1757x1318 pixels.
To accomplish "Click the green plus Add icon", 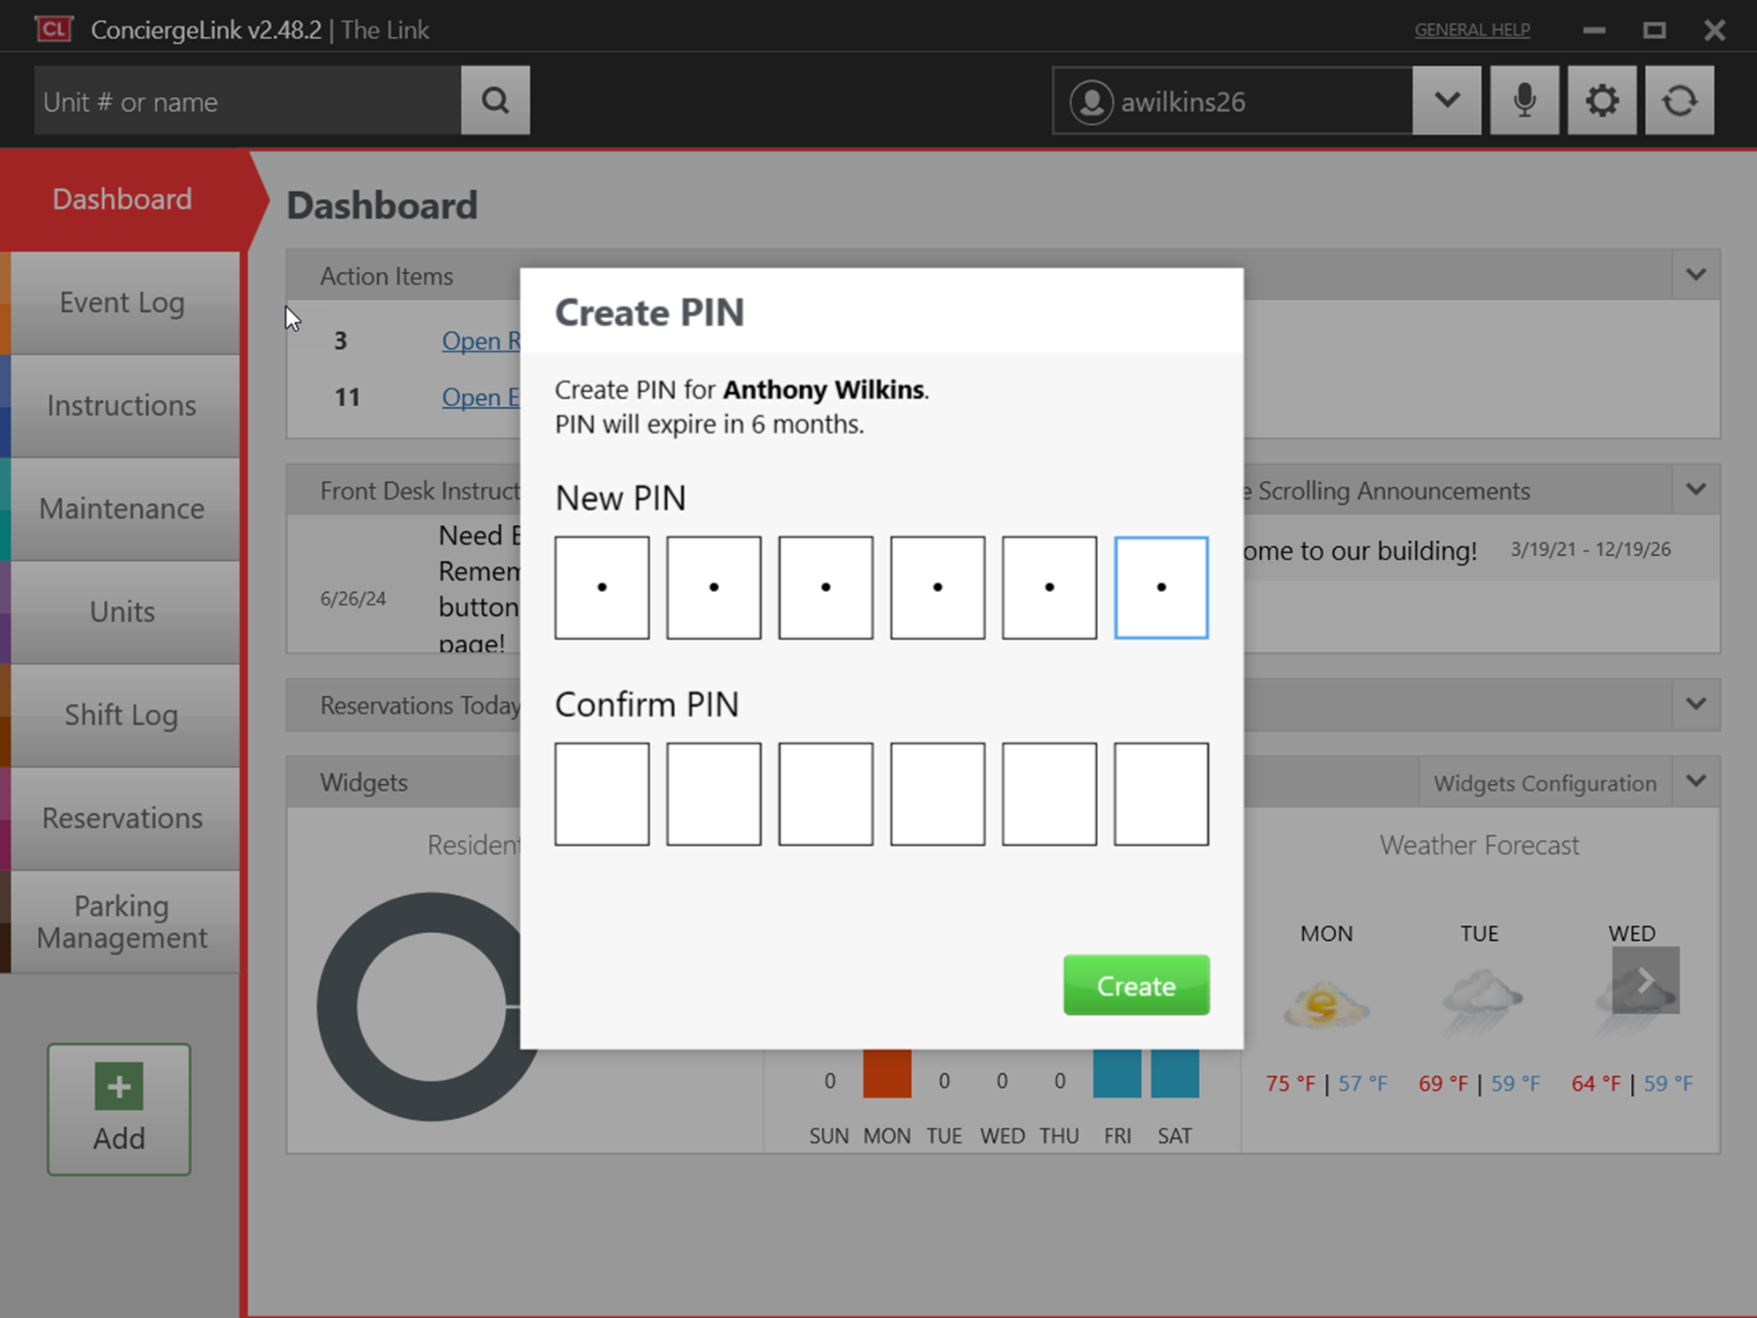I will pos(119,1086).
